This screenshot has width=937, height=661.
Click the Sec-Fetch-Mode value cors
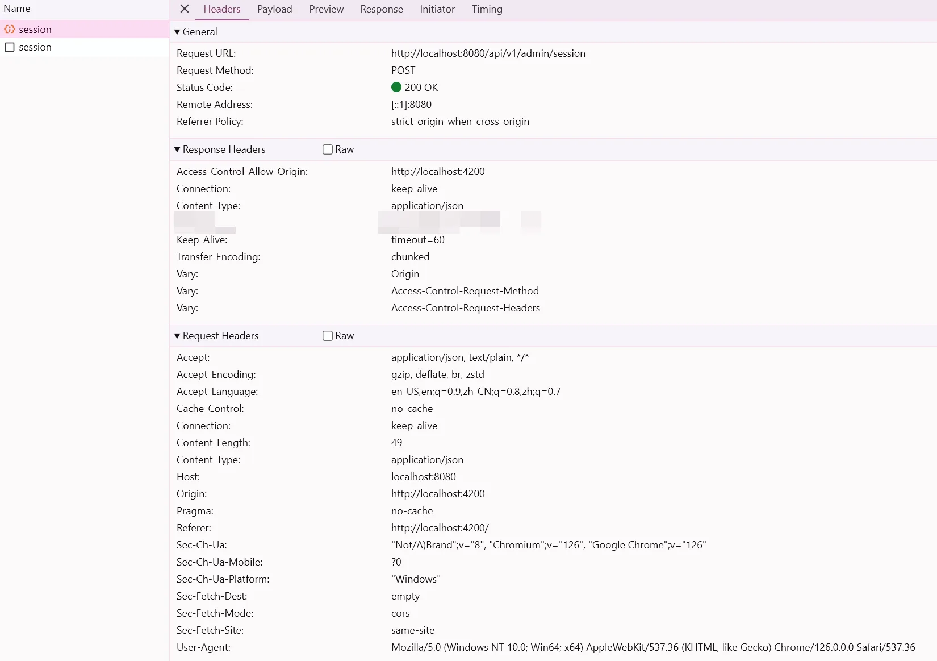click(400, 613)
